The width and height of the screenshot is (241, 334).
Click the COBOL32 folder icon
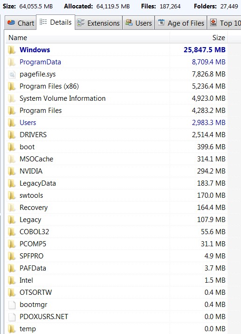[12, 232]
